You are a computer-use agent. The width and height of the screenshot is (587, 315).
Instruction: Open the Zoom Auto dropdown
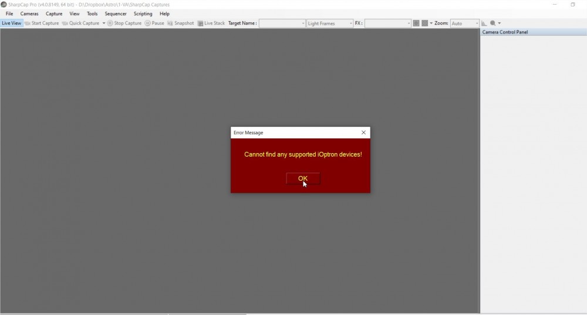point(464,23)
